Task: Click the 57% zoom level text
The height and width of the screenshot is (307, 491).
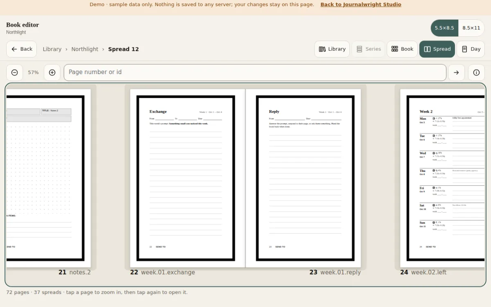Action: [x=33, y=72]
